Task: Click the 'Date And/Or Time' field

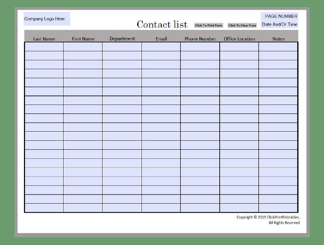Action: pos(279,25)
